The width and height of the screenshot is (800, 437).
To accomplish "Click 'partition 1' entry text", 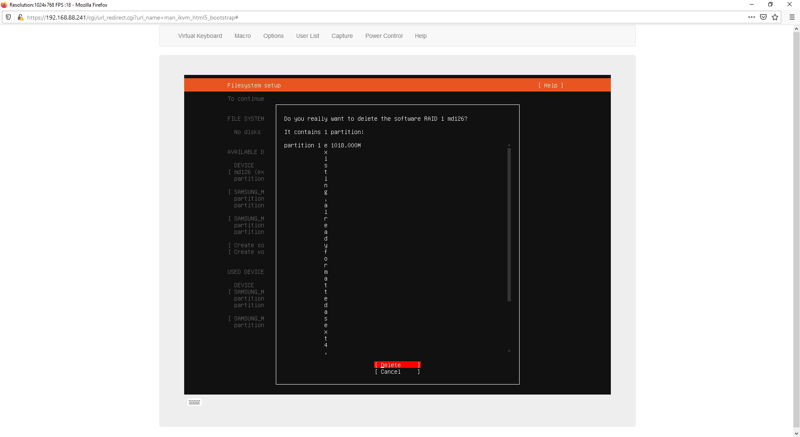I will (302, 145).
